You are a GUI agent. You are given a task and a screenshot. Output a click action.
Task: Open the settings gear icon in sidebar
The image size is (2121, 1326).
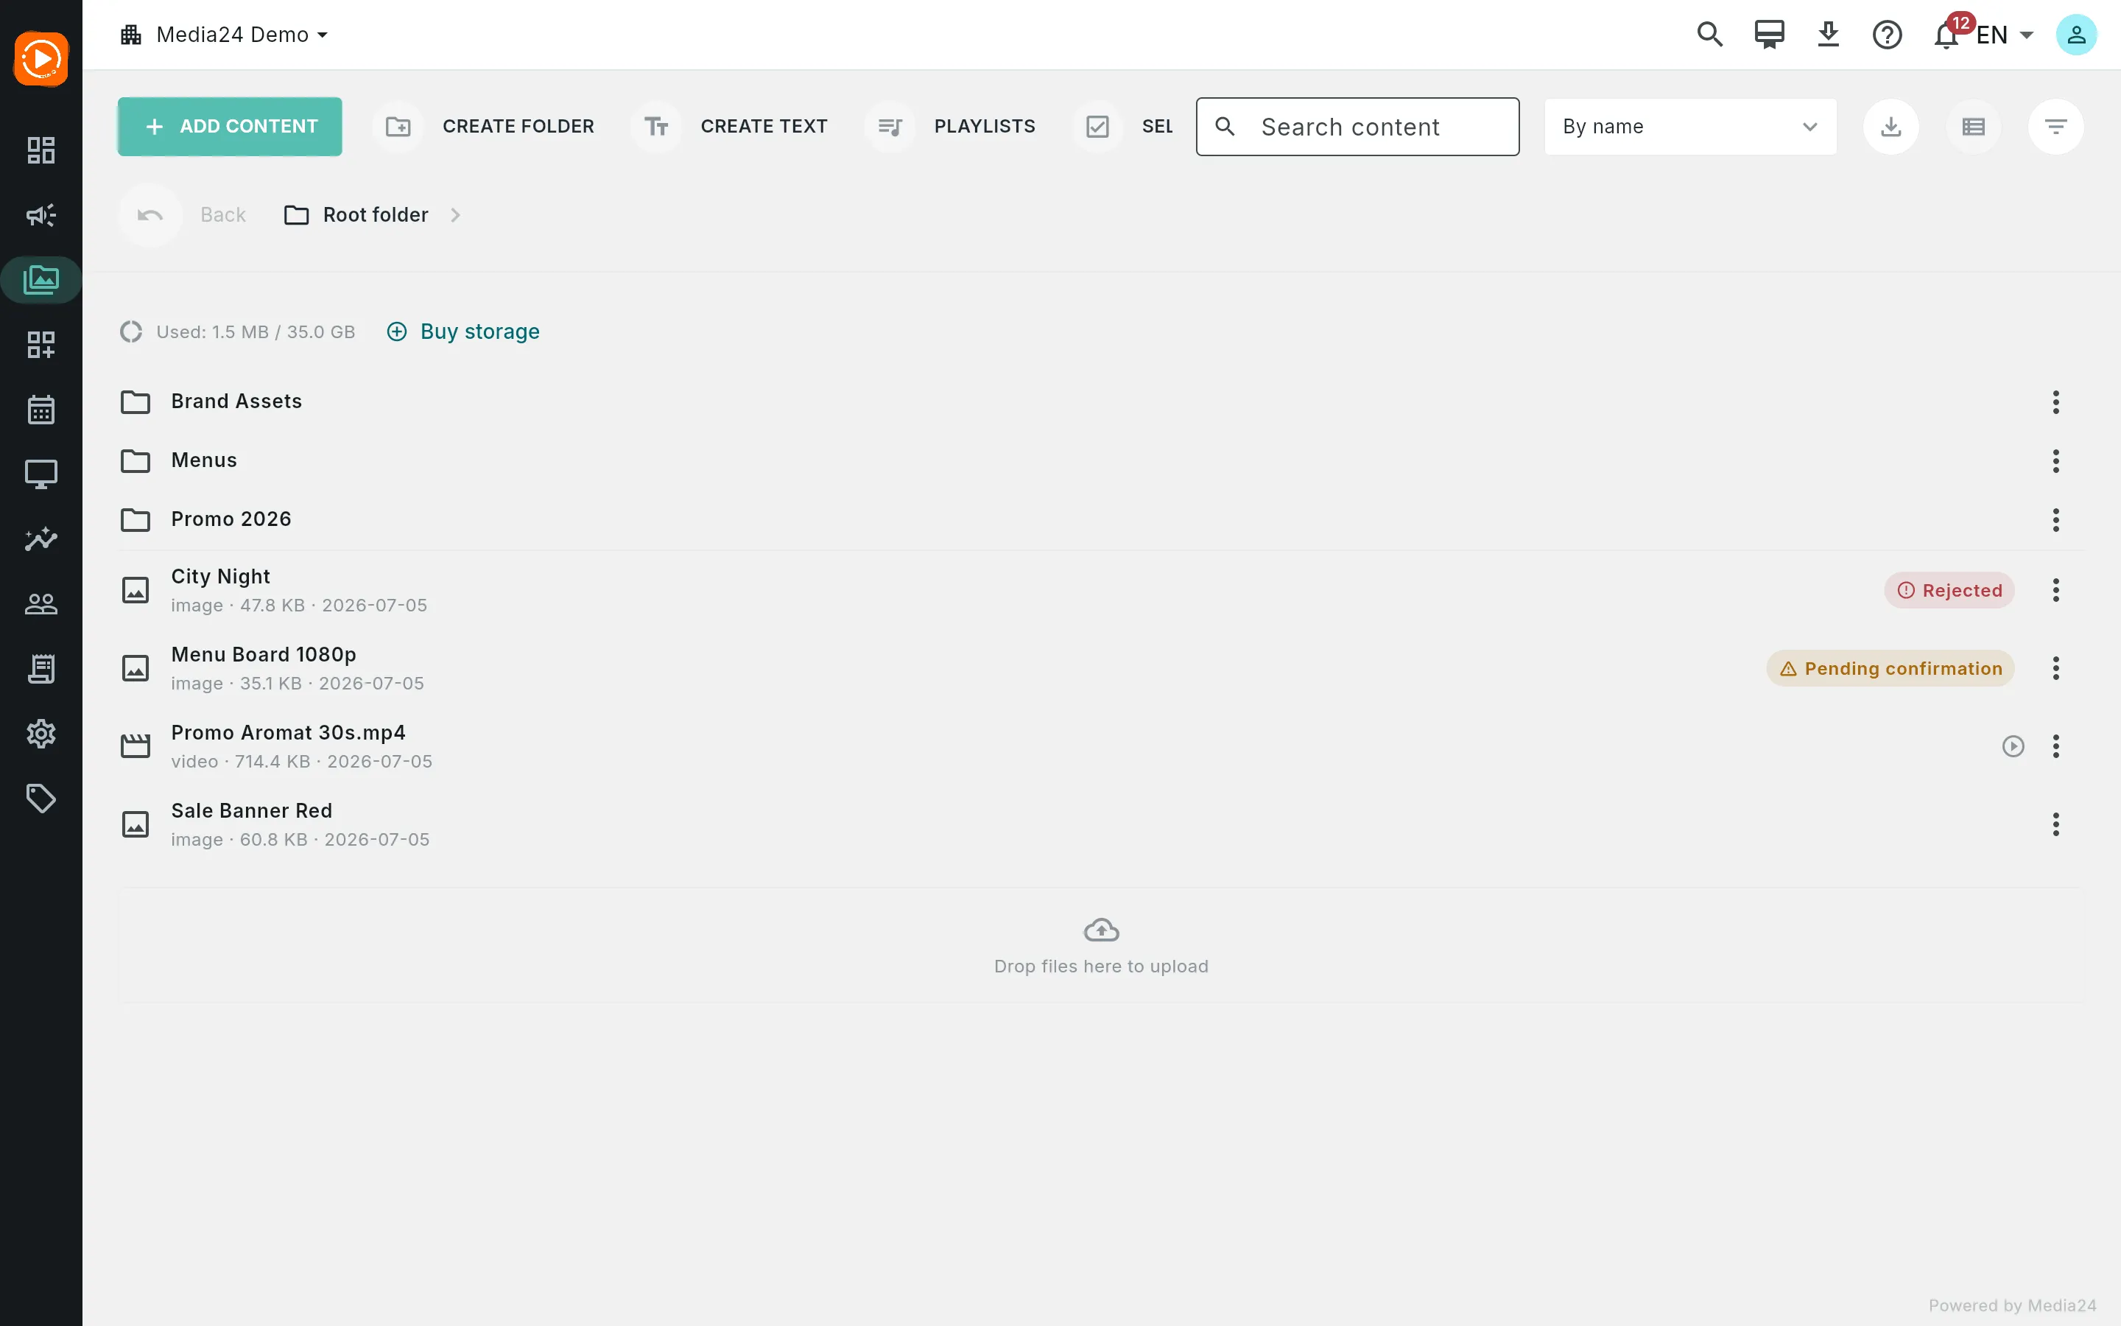tap(41, 734)
